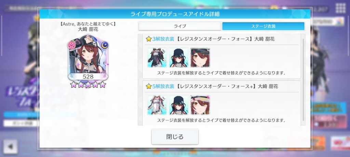350x157 pixels.
Task: Click the moon attribute icon on idol card
Action: (x=105, y=45)
